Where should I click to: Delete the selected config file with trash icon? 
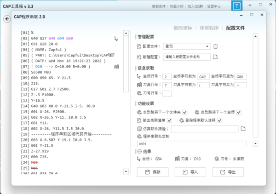tap(215, 46)
